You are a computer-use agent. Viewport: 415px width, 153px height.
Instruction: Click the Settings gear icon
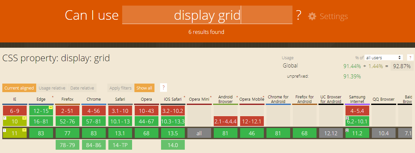tap(312, 16)
